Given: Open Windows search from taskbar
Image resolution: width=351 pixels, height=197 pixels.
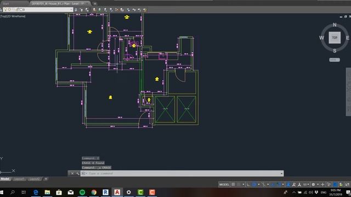Looking at the screenshot, I should (13, 192).
